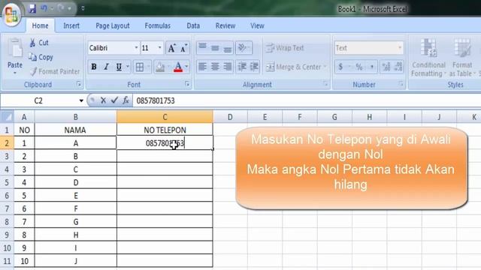This screenshot has height=270, width=481.
Task: Apply comma style
Action: 372,67
